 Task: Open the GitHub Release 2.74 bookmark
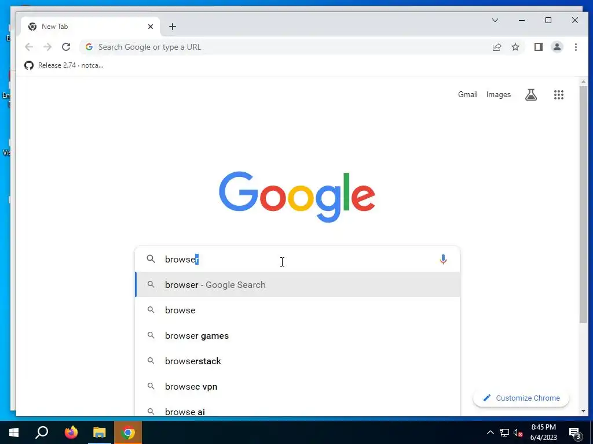click(64, 65)
